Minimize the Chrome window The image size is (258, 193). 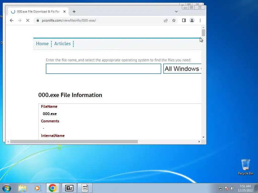[185, 7]
